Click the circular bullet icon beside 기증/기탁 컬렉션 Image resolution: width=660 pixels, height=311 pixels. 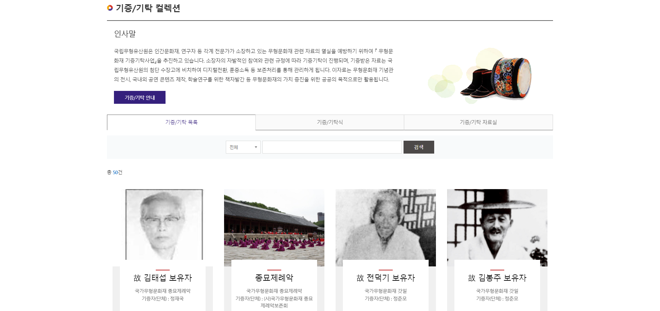110,8
